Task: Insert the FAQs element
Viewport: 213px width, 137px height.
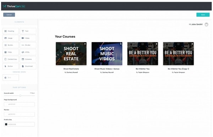Action: (x=11, y=52)
